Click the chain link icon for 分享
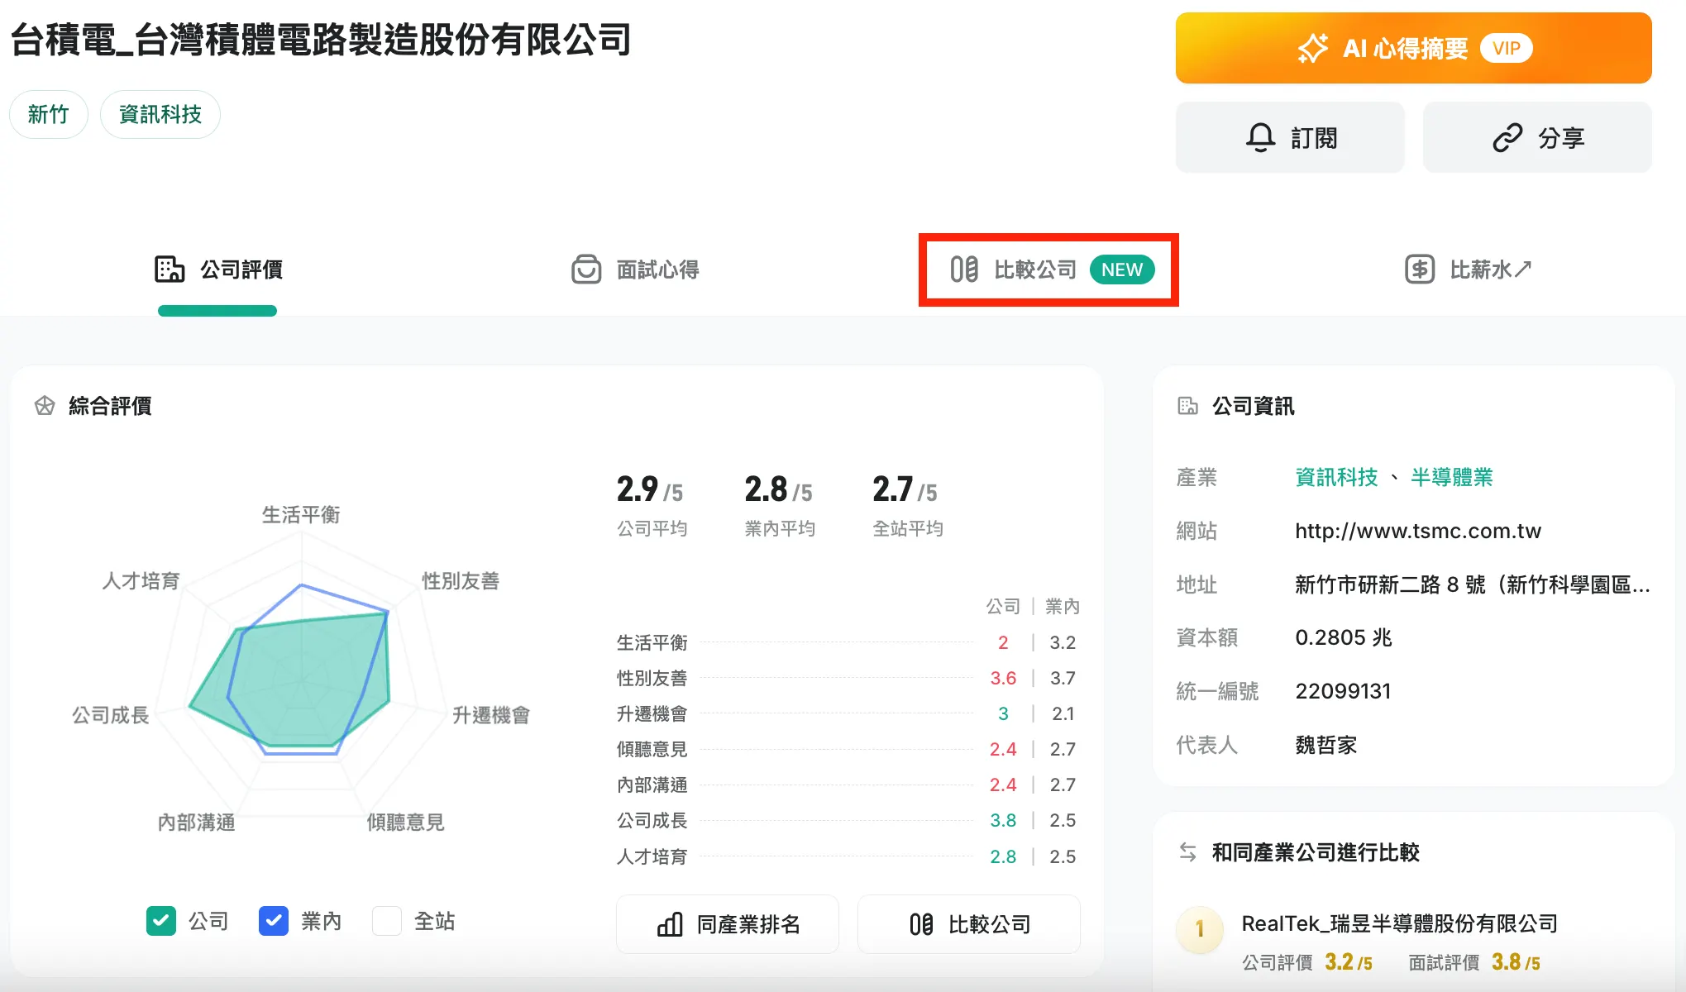Viewport: 1686px width, 992px height. [1507, 137]
